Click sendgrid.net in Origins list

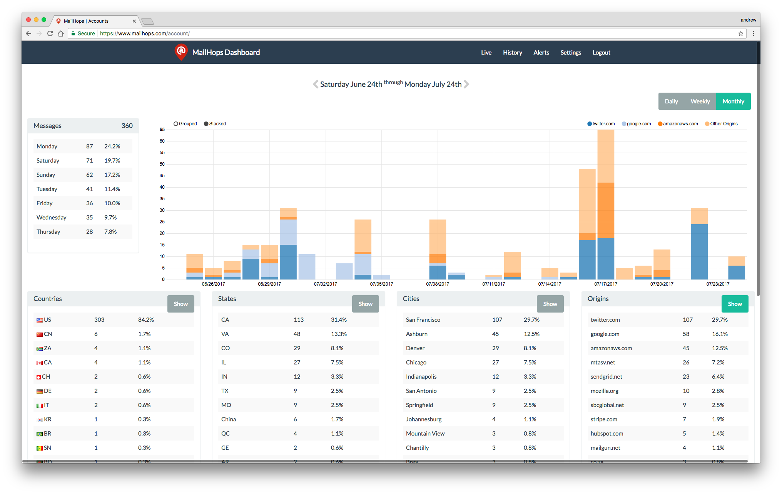point(606,377)
